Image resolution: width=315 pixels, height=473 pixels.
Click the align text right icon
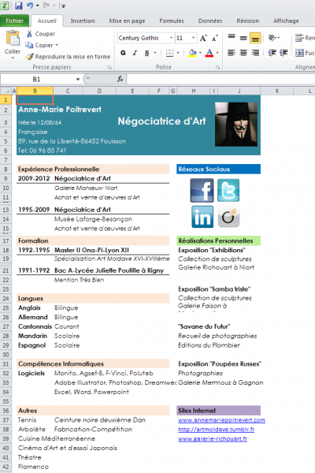(255, 53)
